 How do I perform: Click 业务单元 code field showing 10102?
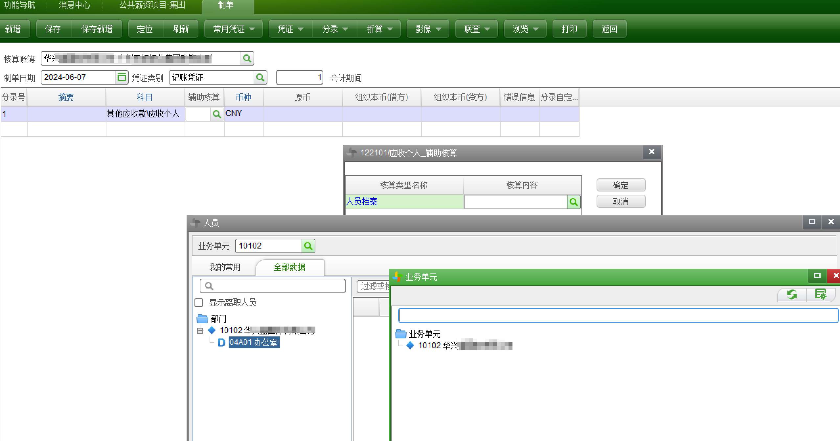pos(269,246)
